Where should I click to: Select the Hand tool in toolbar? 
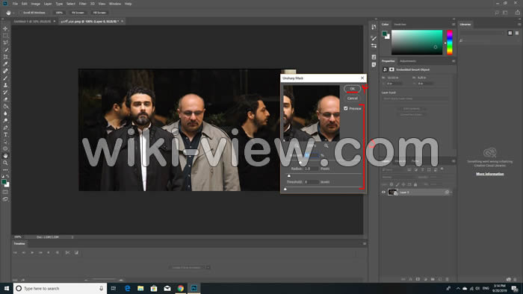click(x=5, y=155)
